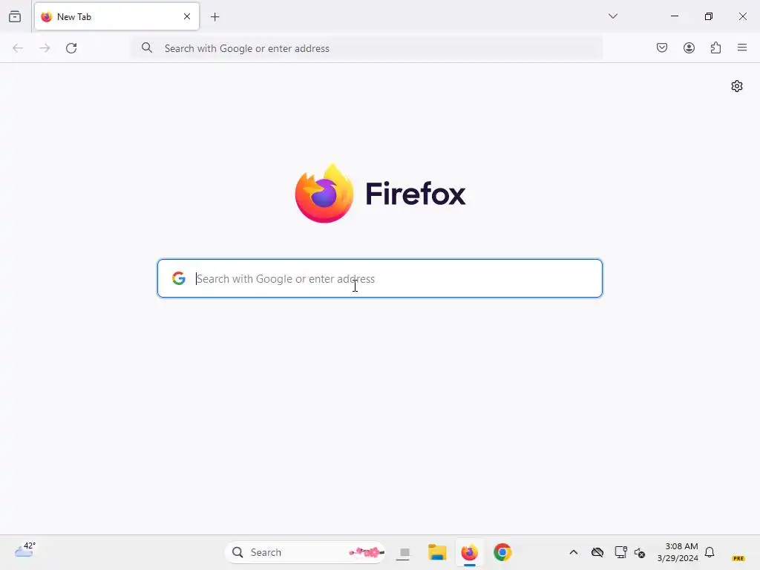Open the Extensions puzzle icon
Screen dimensions: 760x570
tap(715, 47)
